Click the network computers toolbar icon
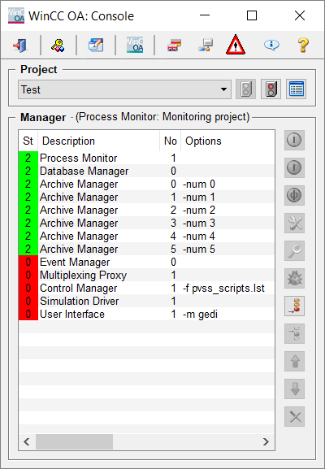 pos(206,46)
